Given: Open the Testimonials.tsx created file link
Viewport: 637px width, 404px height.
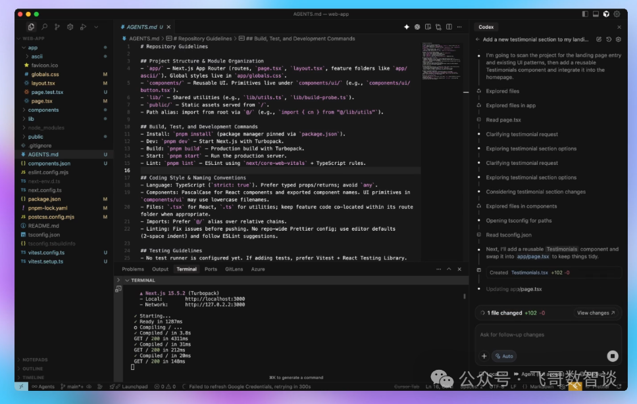Looking at the screenshot, I should [x=529, y=273].
